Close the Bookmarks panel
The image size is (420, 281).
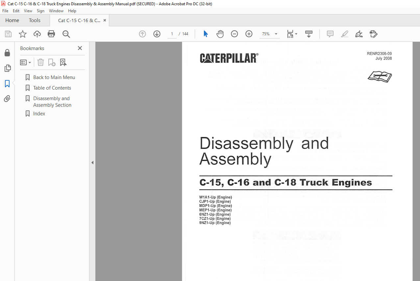pyautogui.click(x=80, y=48)
